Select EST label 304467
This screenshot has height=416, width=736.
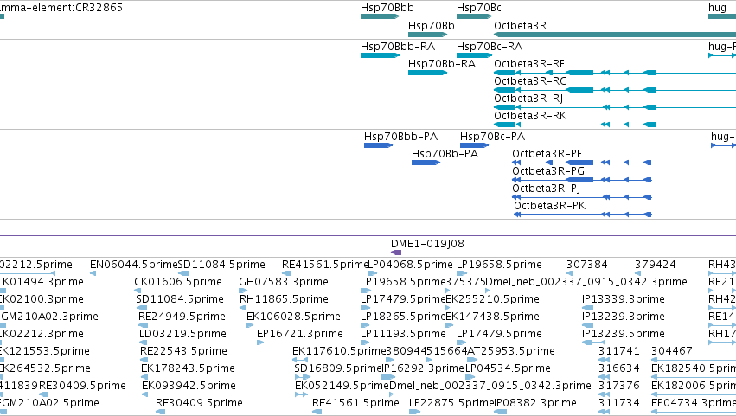pos(672,352)
